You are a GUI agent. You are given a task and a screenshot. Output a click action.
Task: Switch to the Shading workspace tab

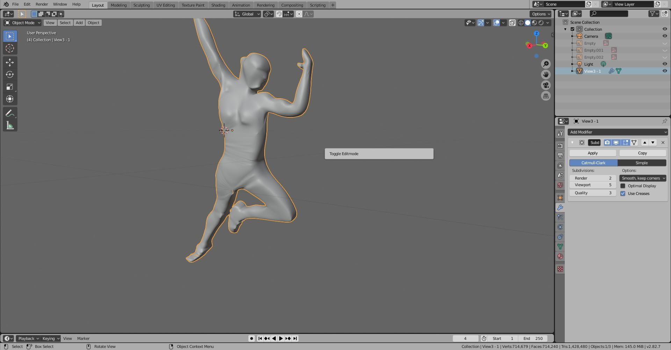click(x=218, y=5)
